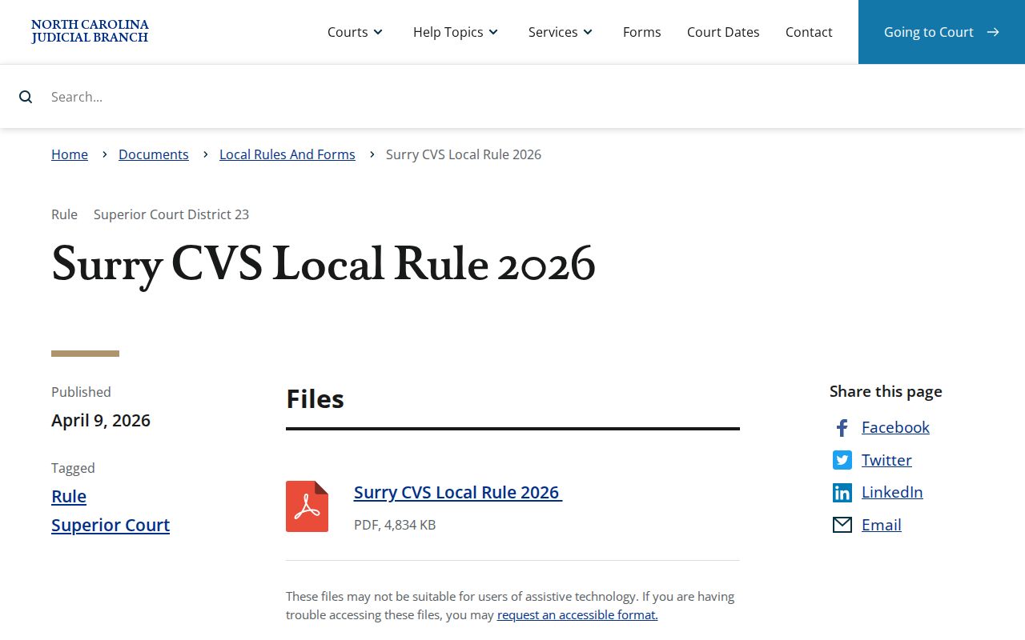This screenshot has height=640, width=1025.
Task: Open the Rule tag link
Action: coord(69,496)
